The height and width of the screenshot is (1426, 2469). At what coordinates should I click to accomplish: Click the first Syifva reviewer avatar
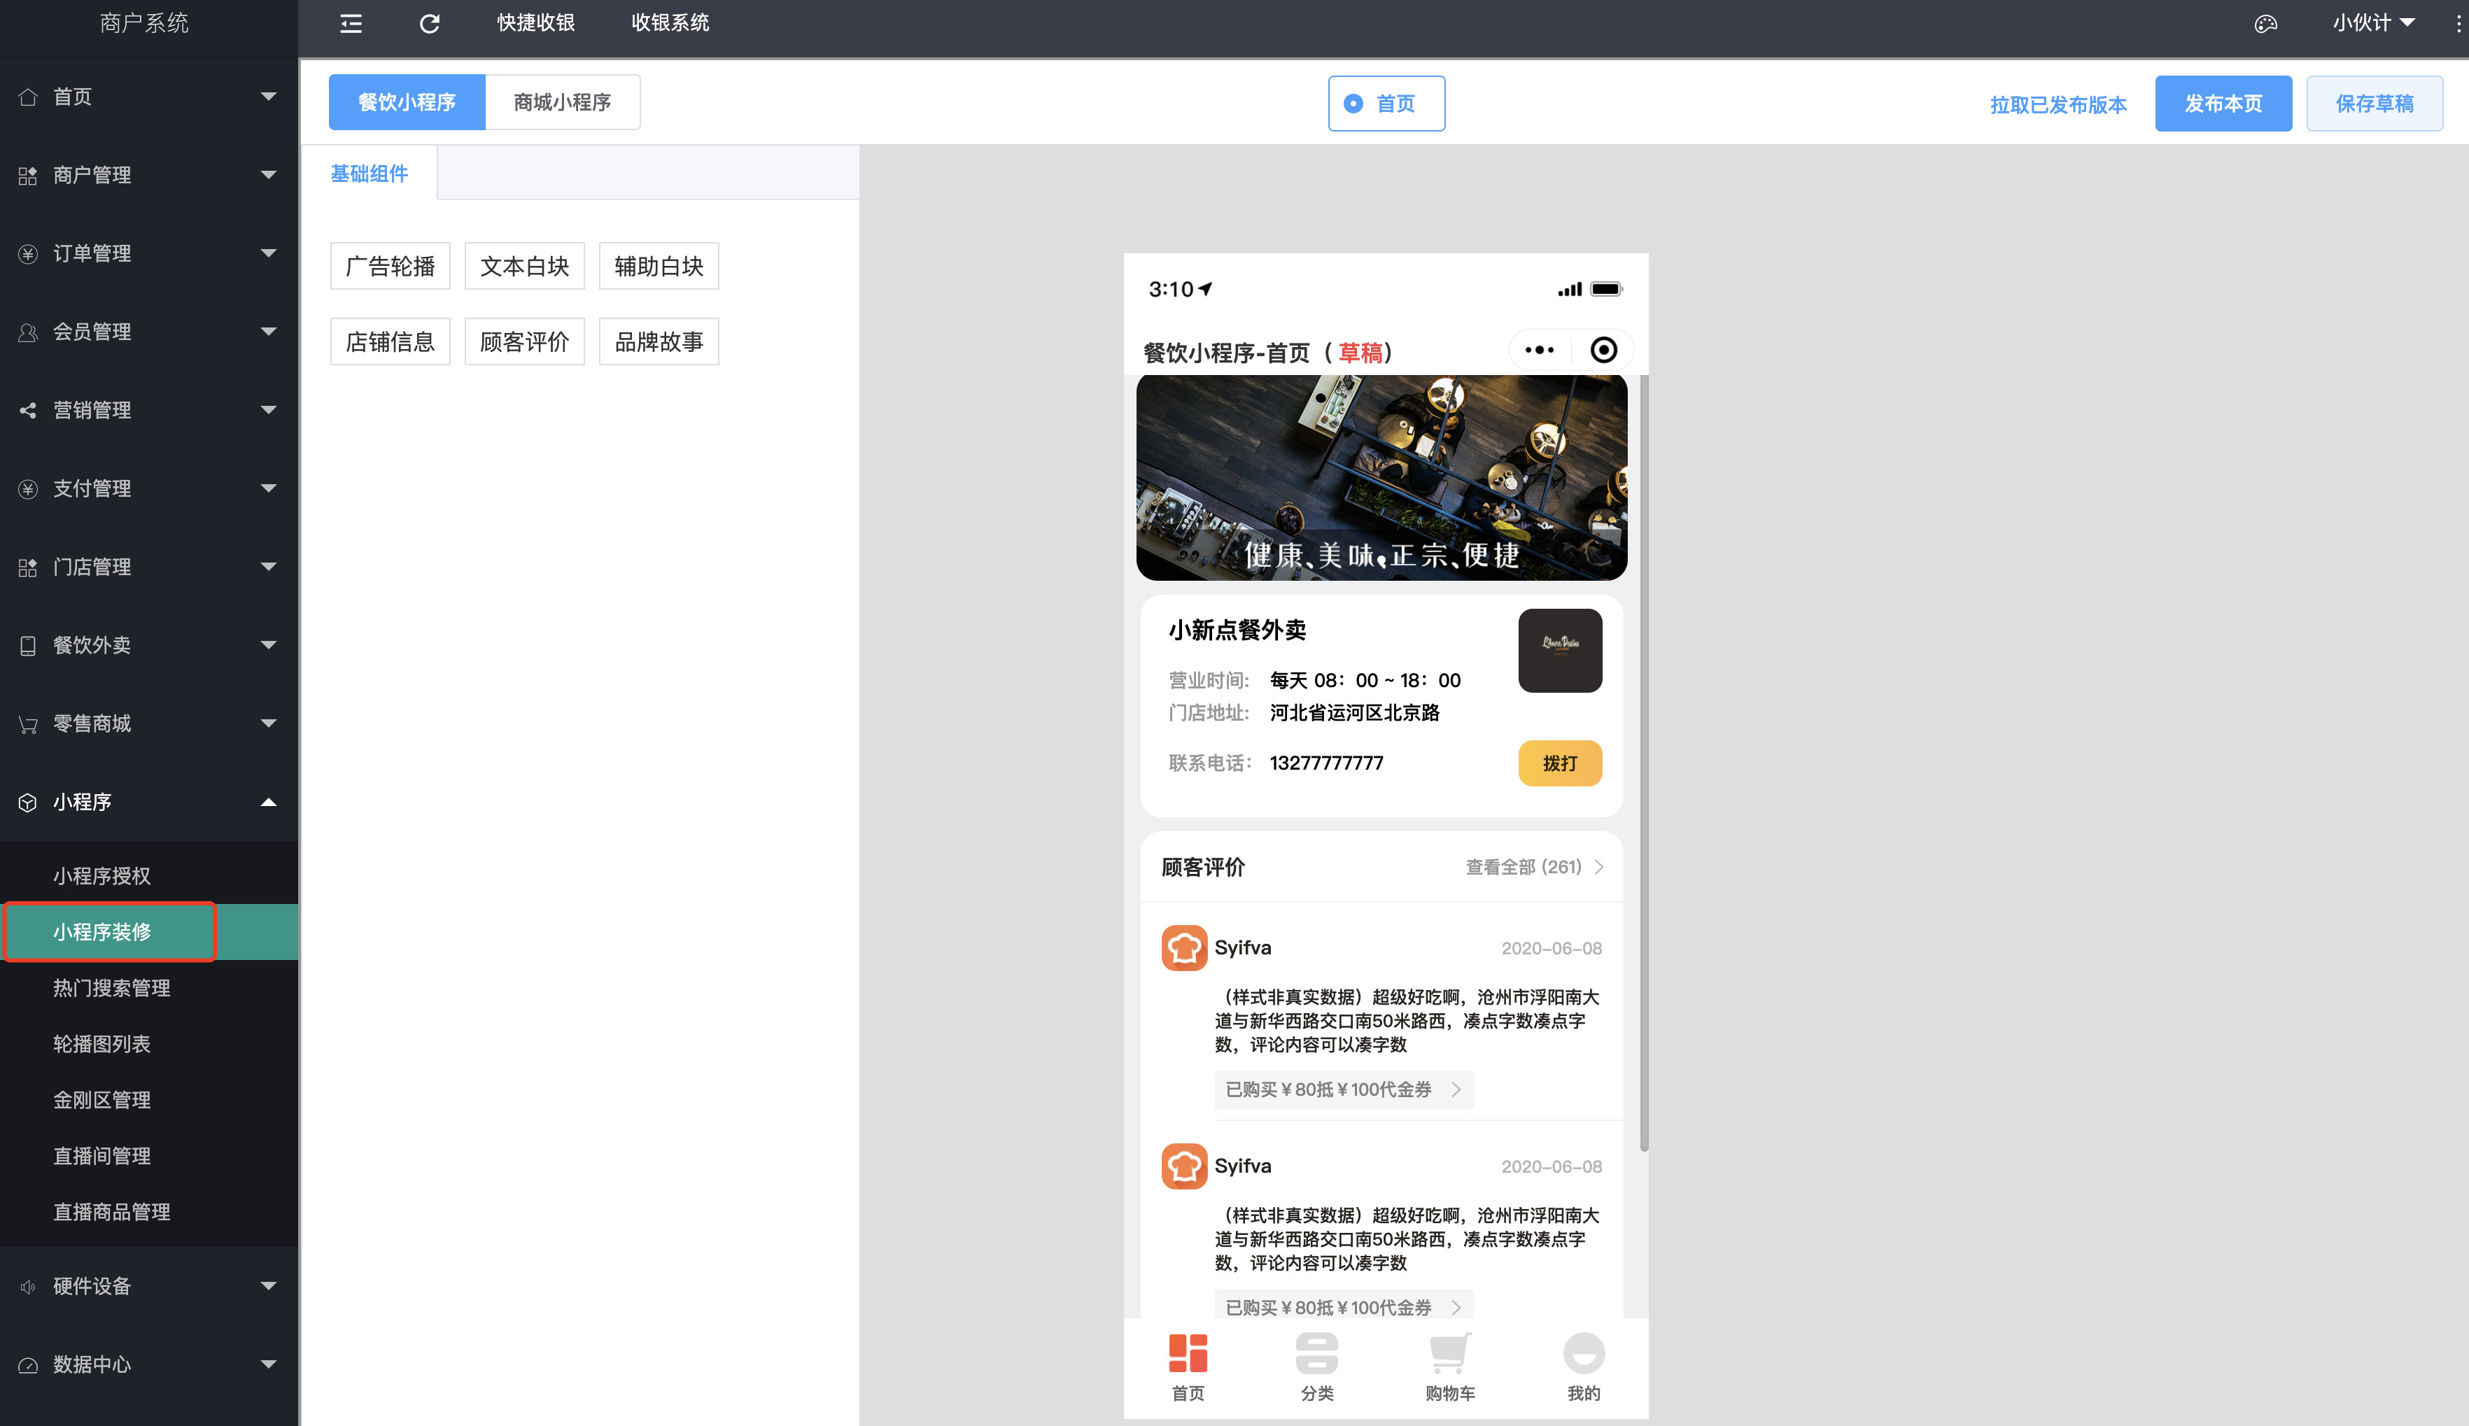(1184, 947)
